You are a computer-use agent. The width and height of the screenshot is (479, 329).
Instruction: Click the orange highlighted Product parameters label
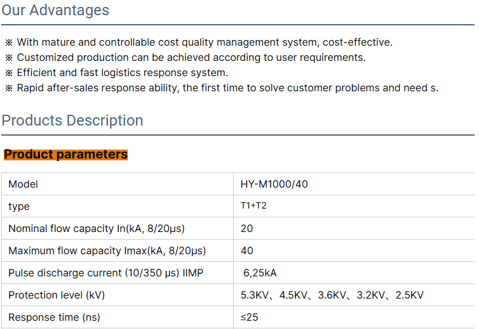(66, 155)
